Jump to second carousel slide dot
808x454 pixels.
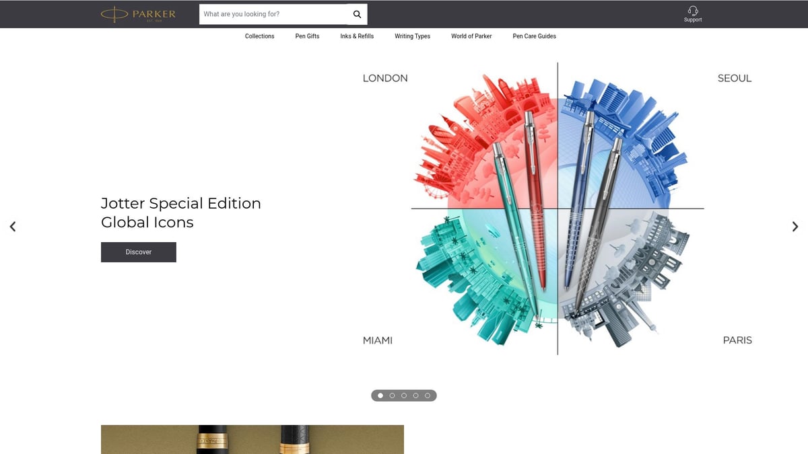(x=392, y=395)
